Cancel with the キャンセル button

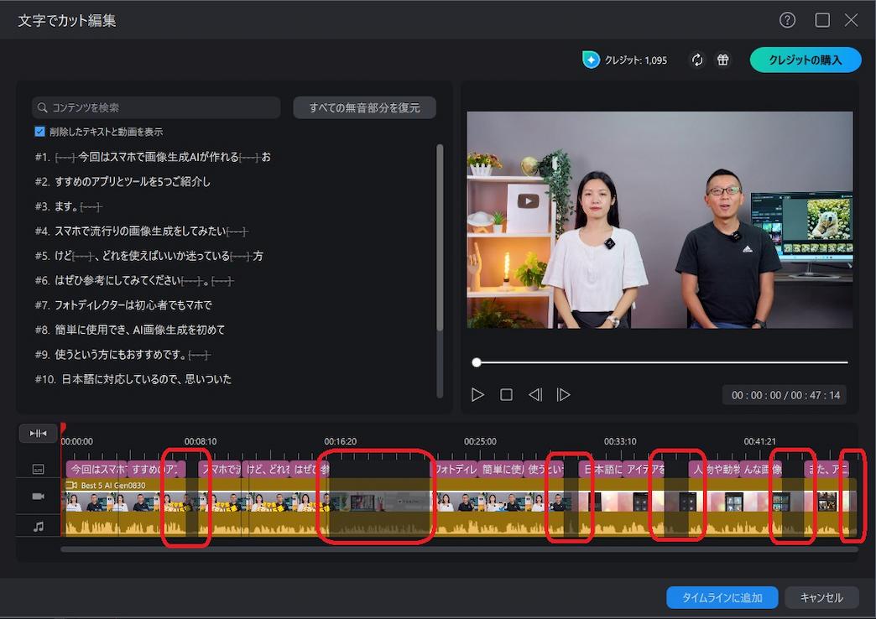(x=821, y=597)
